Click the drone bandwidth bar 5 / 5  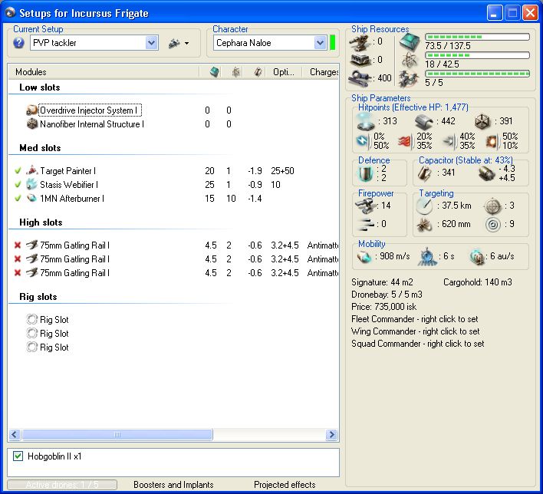(x=477, y=74)
